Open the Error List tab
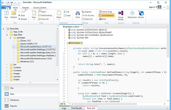 point(91,108)
